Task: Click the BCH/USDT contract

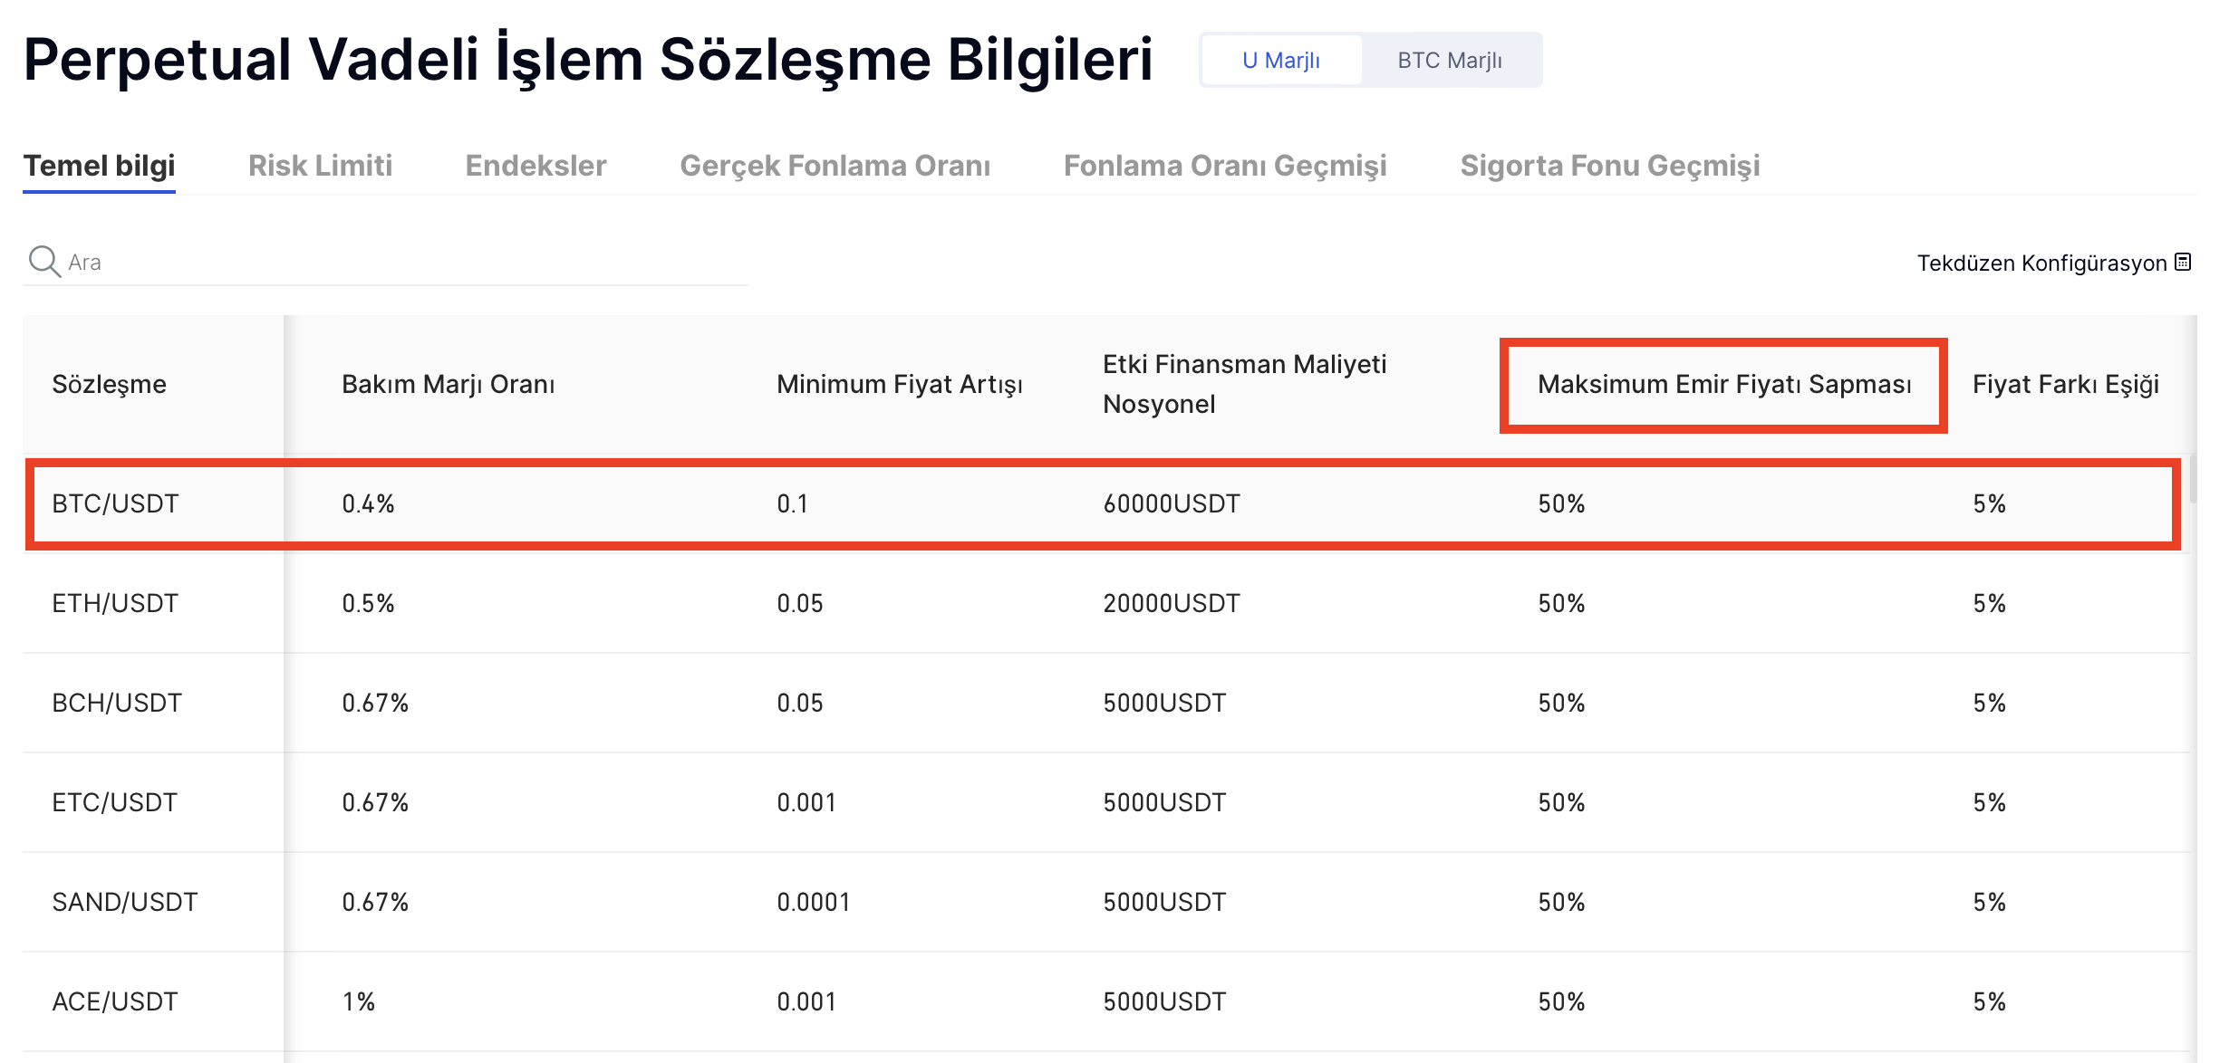Action: coord(117,703)
